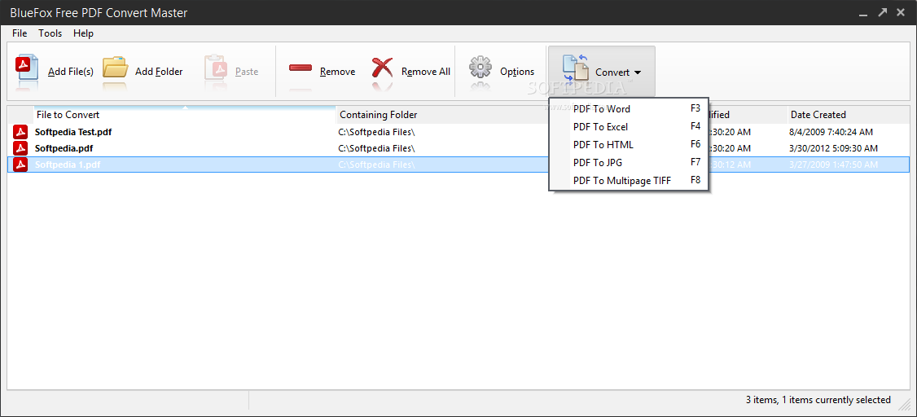The width and height of the screenshot is (917, 417).
Task: Select the Softpedia Test.pdf file name
Action: pos(73,132)
